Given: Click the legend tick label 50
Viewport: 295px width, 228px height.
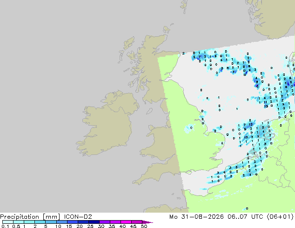Looking at the screenshot, I should (144, 226).
